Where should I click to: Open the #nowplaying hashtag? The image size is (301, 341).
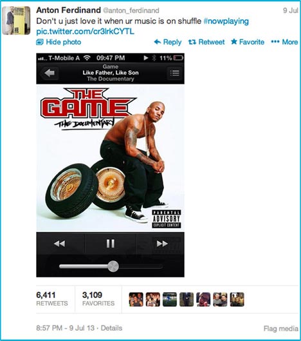click(226, 21)
